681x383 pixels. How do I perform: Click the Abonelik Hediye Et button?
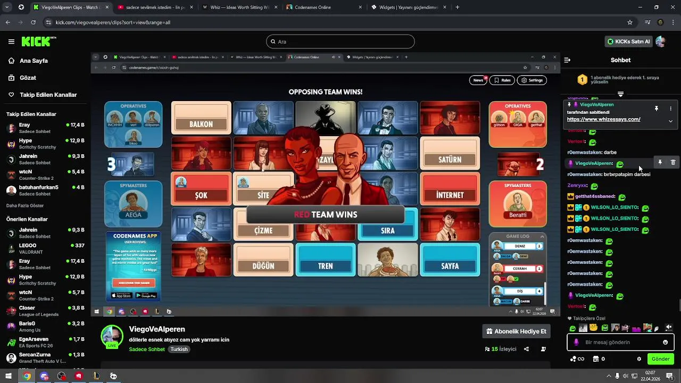tap(516, 331)
